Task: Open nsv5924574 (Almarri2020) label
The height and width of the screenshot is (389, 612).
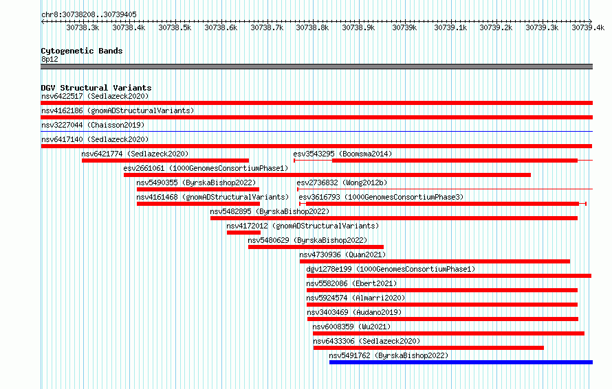Action: pyautogui.click(x=356, y=298)
